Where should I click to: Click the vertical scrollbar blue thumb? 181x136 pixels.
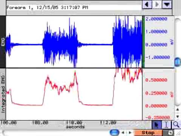(x=178, y=62)
